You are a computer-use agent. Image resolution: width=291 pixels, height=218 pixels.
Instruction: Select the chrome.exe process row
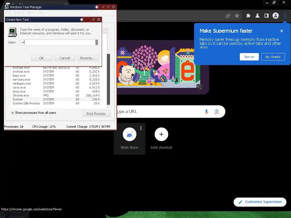(x=56, y=95)
